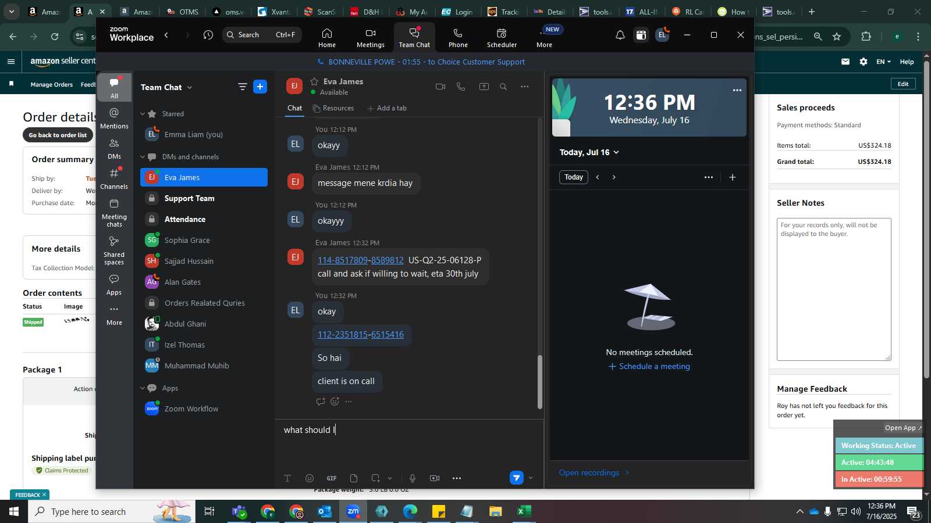
Task: Open the GIF picker in composer
Action: pyautogui.click(x=332, y=478)
